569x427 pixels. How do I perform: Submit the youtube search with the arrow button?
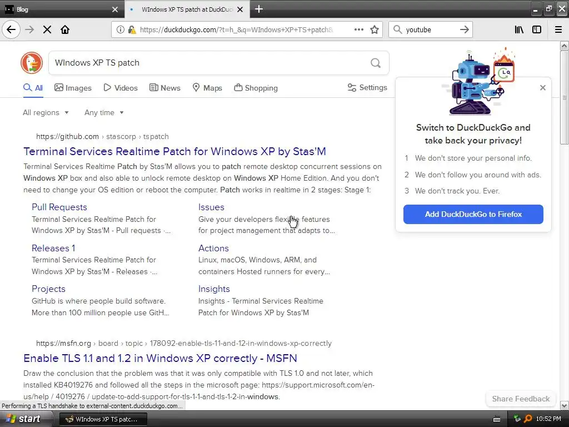click(464, 29)
